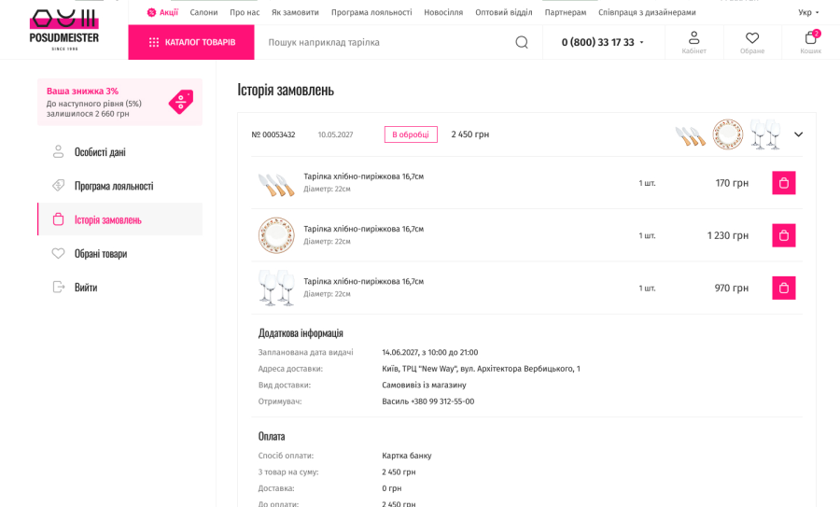Open the Обране heart icon
The height and width of the screenshot is (507, 840).
tap(752, 42)
